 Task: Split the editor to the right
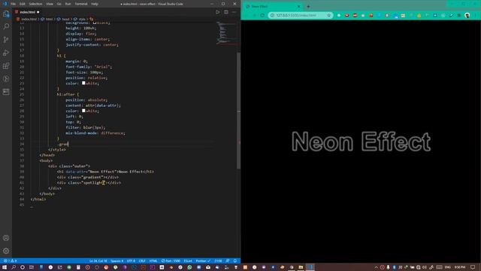click(x=226, y=12)
